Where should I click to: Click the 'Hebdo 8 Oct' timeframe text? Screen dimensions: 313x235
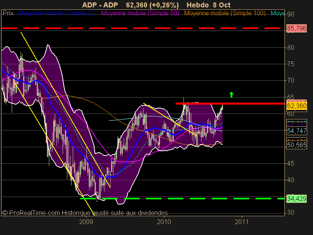(209, 5)
